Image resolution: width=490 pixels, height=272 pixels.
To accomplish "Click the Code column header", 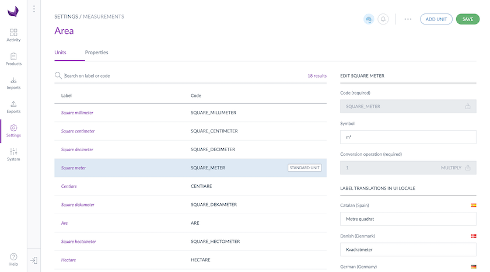I will coord(196,95).
